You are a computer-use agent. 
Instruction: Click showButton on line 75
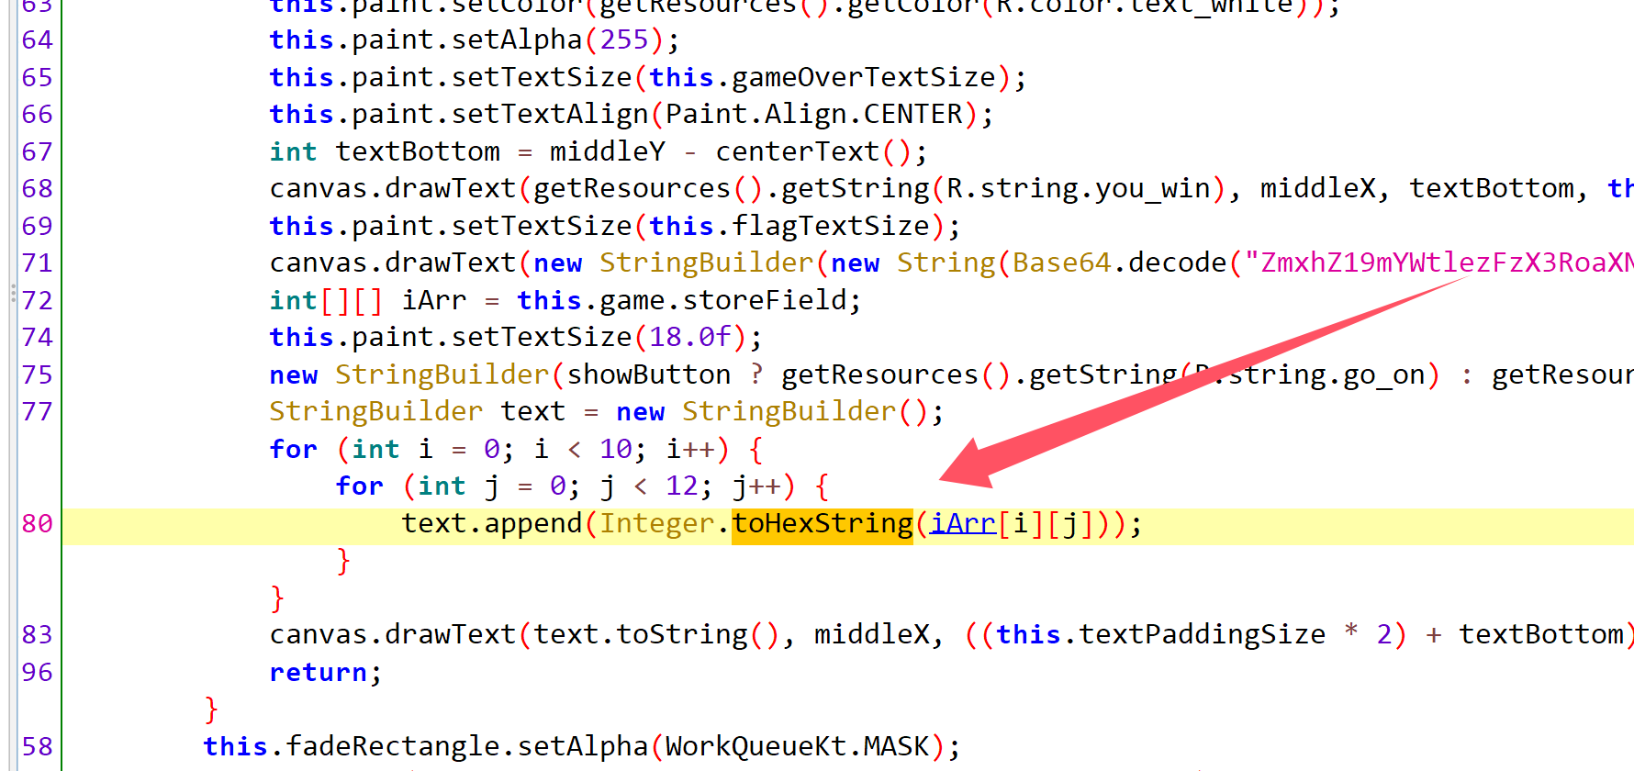(649, 374)
